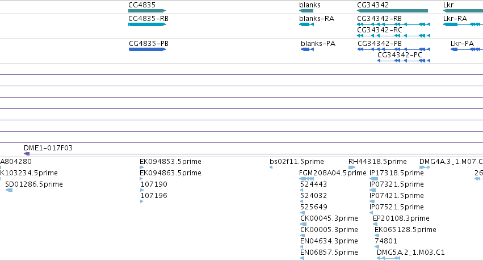Click EST CK00005.3prime
Image resolution: width=483 pixels, height=261 pixels.
329,230
